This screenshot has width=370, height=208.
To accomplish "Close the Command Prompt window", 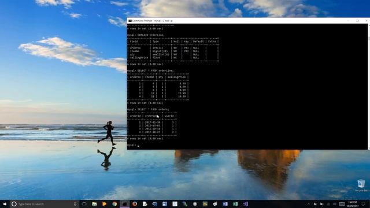I will point(366,21).
